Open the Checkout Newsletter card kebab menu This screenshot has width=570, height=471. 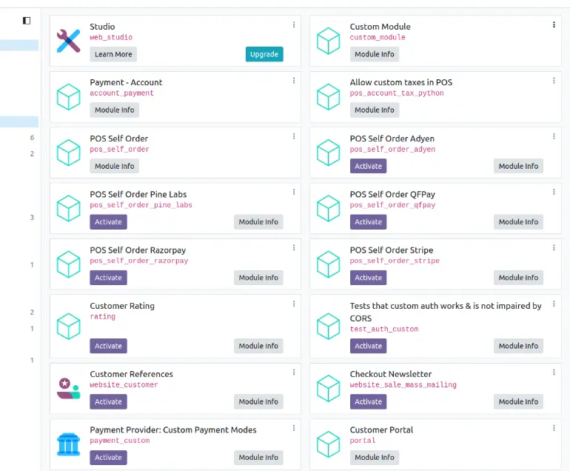(x=554, y=372)
